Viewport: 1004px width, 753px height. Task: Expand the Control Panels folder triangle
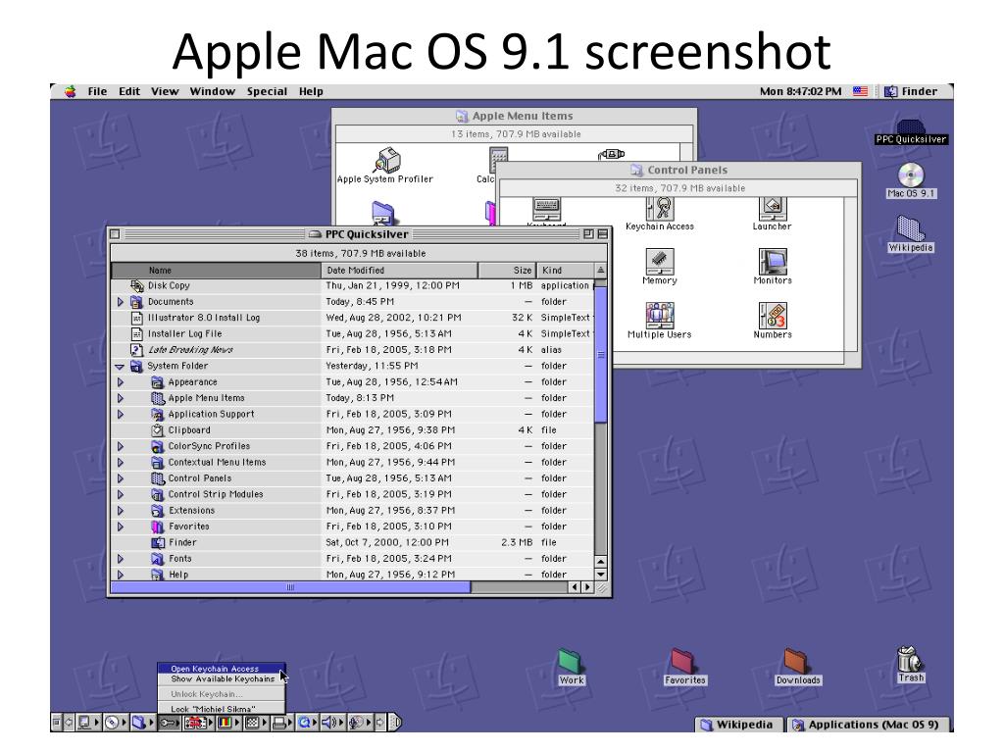[x=120, y=478]
